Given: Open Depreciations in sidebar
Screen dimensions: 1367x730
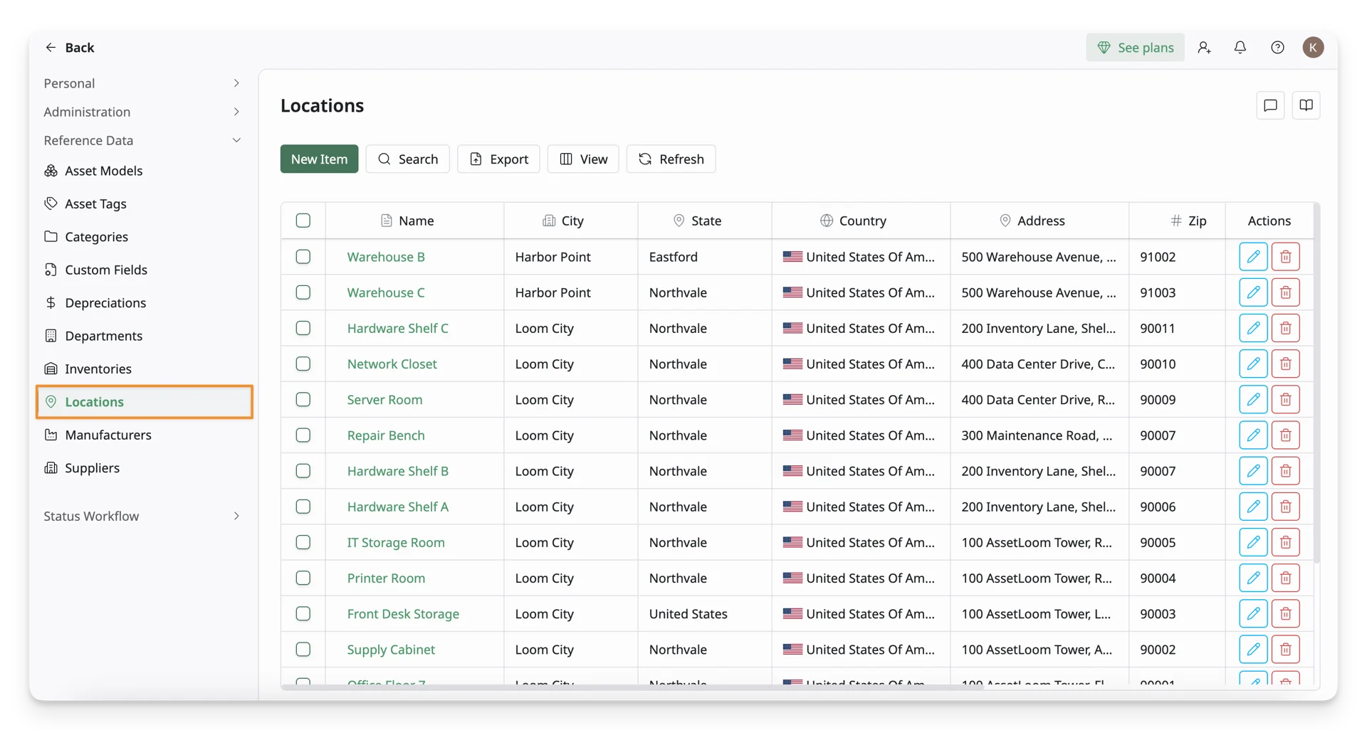Looking at the screenshot, I should 105,303.
